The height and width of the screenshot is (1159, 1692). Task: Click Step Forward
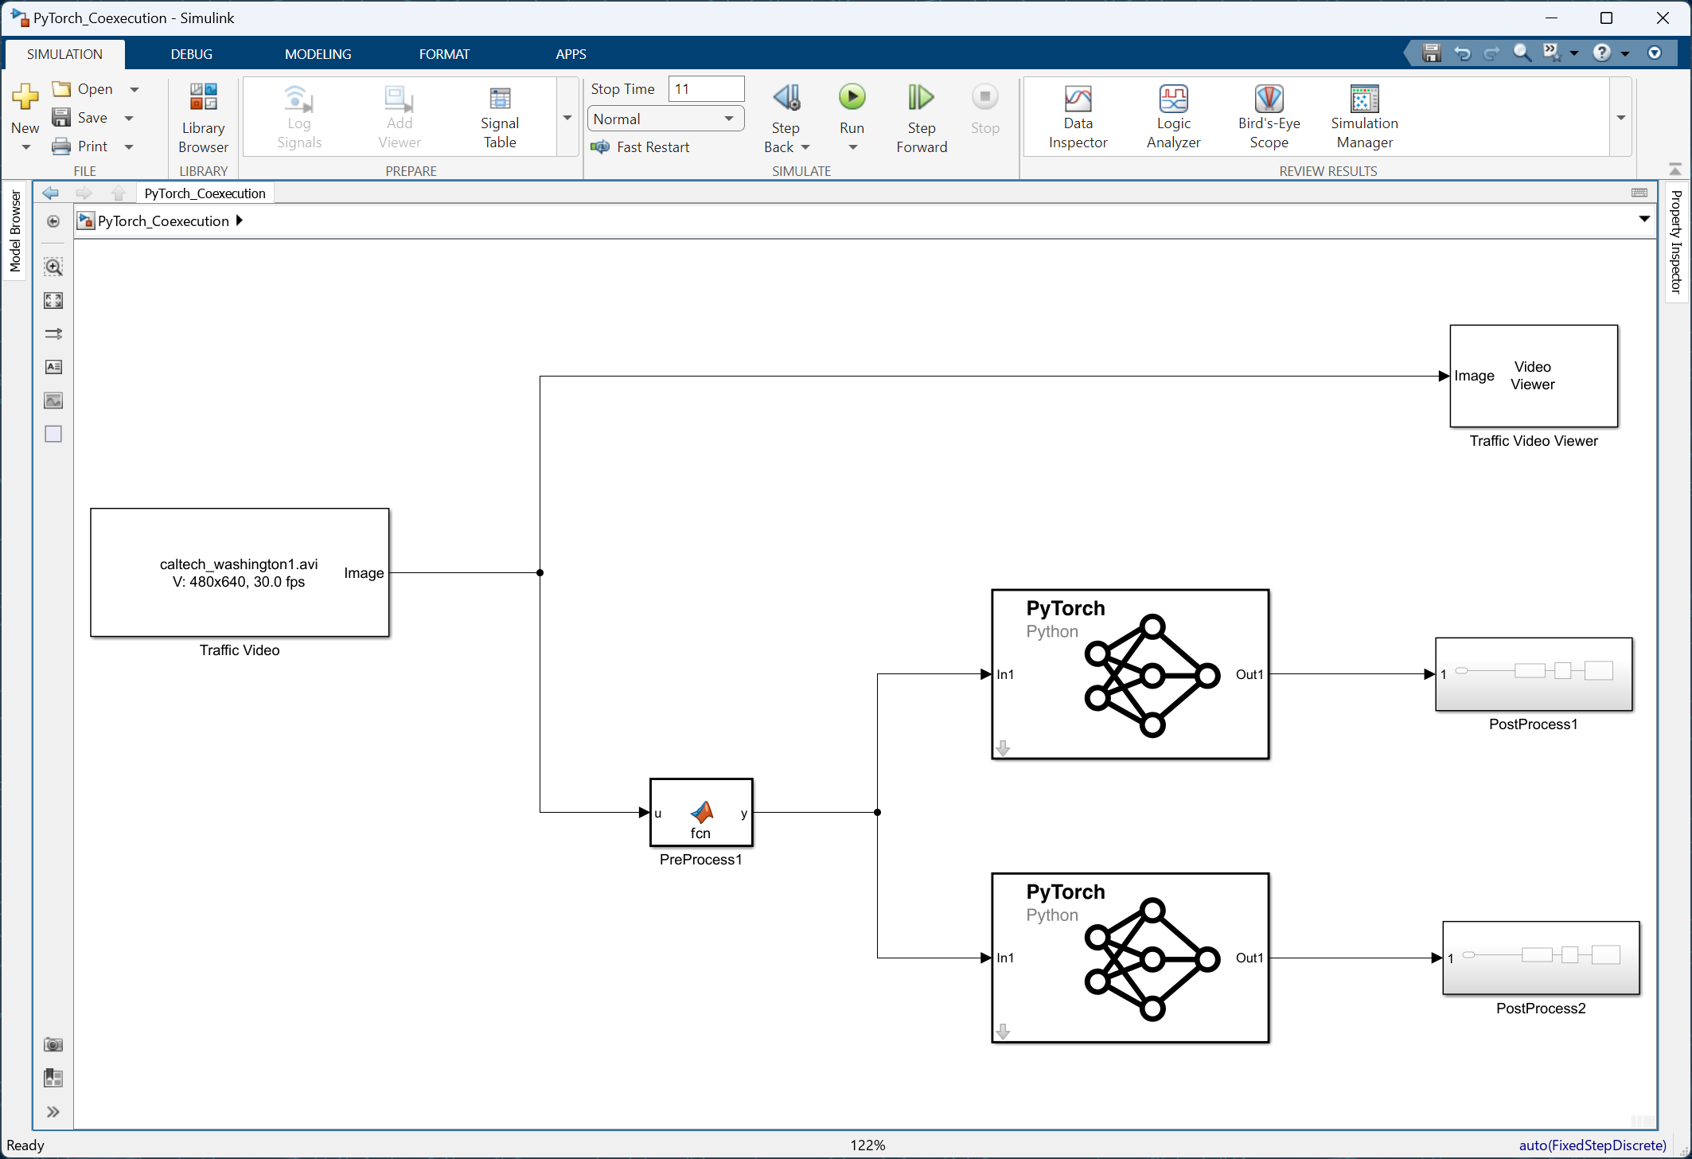[922, 118]
